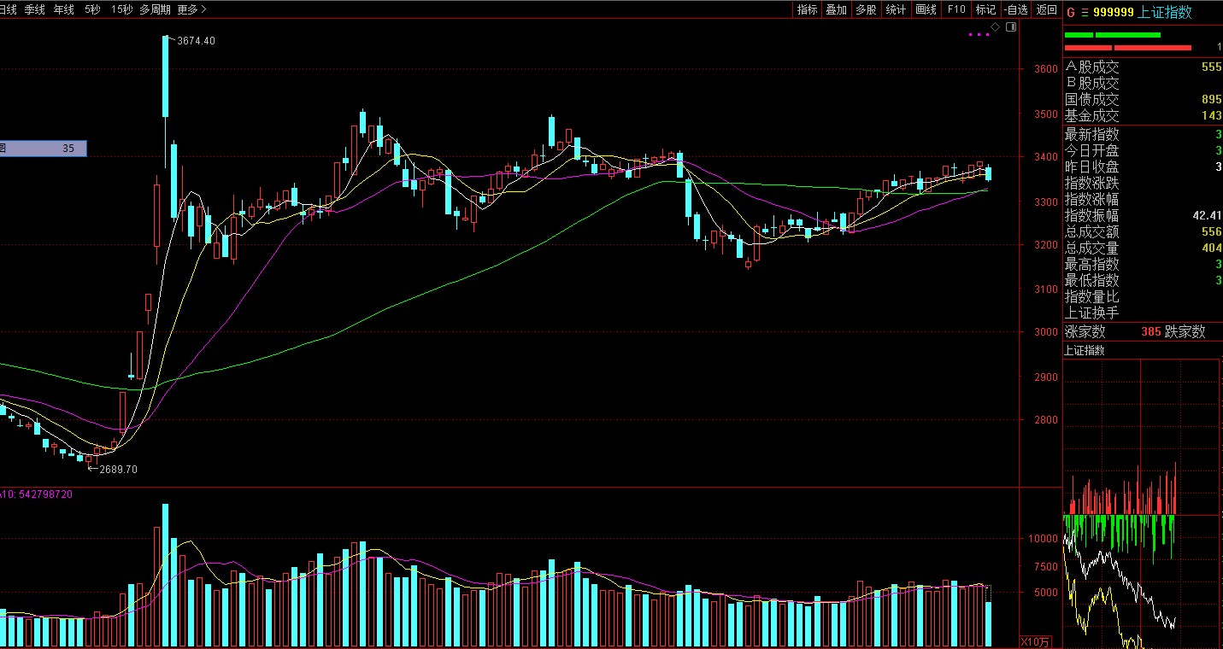Click the 涨家数 385 value
This screenshot has height=649, width=1223.
point(1150,331)
